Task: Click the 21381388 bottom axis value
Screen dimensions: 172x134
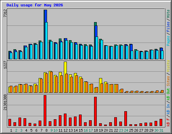Action: [5, 103]
